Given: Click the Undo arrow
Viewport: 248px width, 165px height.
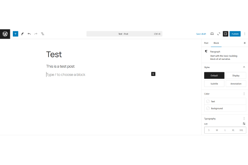Looking at the screenshot, I should [x=29, y=34].
